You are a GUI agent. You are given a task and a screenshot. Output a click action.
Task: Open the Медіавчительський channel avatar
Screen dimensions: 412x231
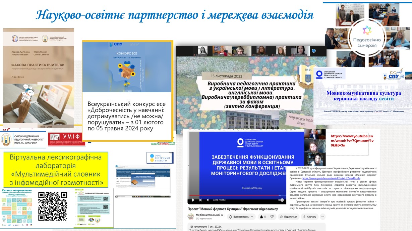click(x=191, y=217)
